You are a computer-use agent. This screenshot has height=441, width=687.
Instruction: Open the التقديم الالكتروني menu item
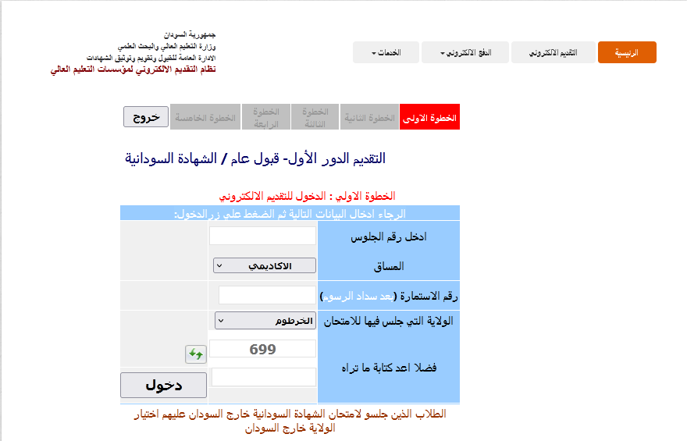tap(553, 52)
